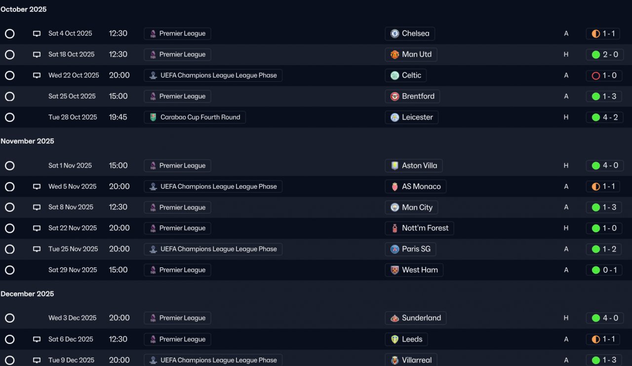Image resolution: width=632 pixels, height=366 pixels.
Task: Click the TV broadcast icon for the Chelsea match
Action: pyautogui.click(x=37, y=34)
